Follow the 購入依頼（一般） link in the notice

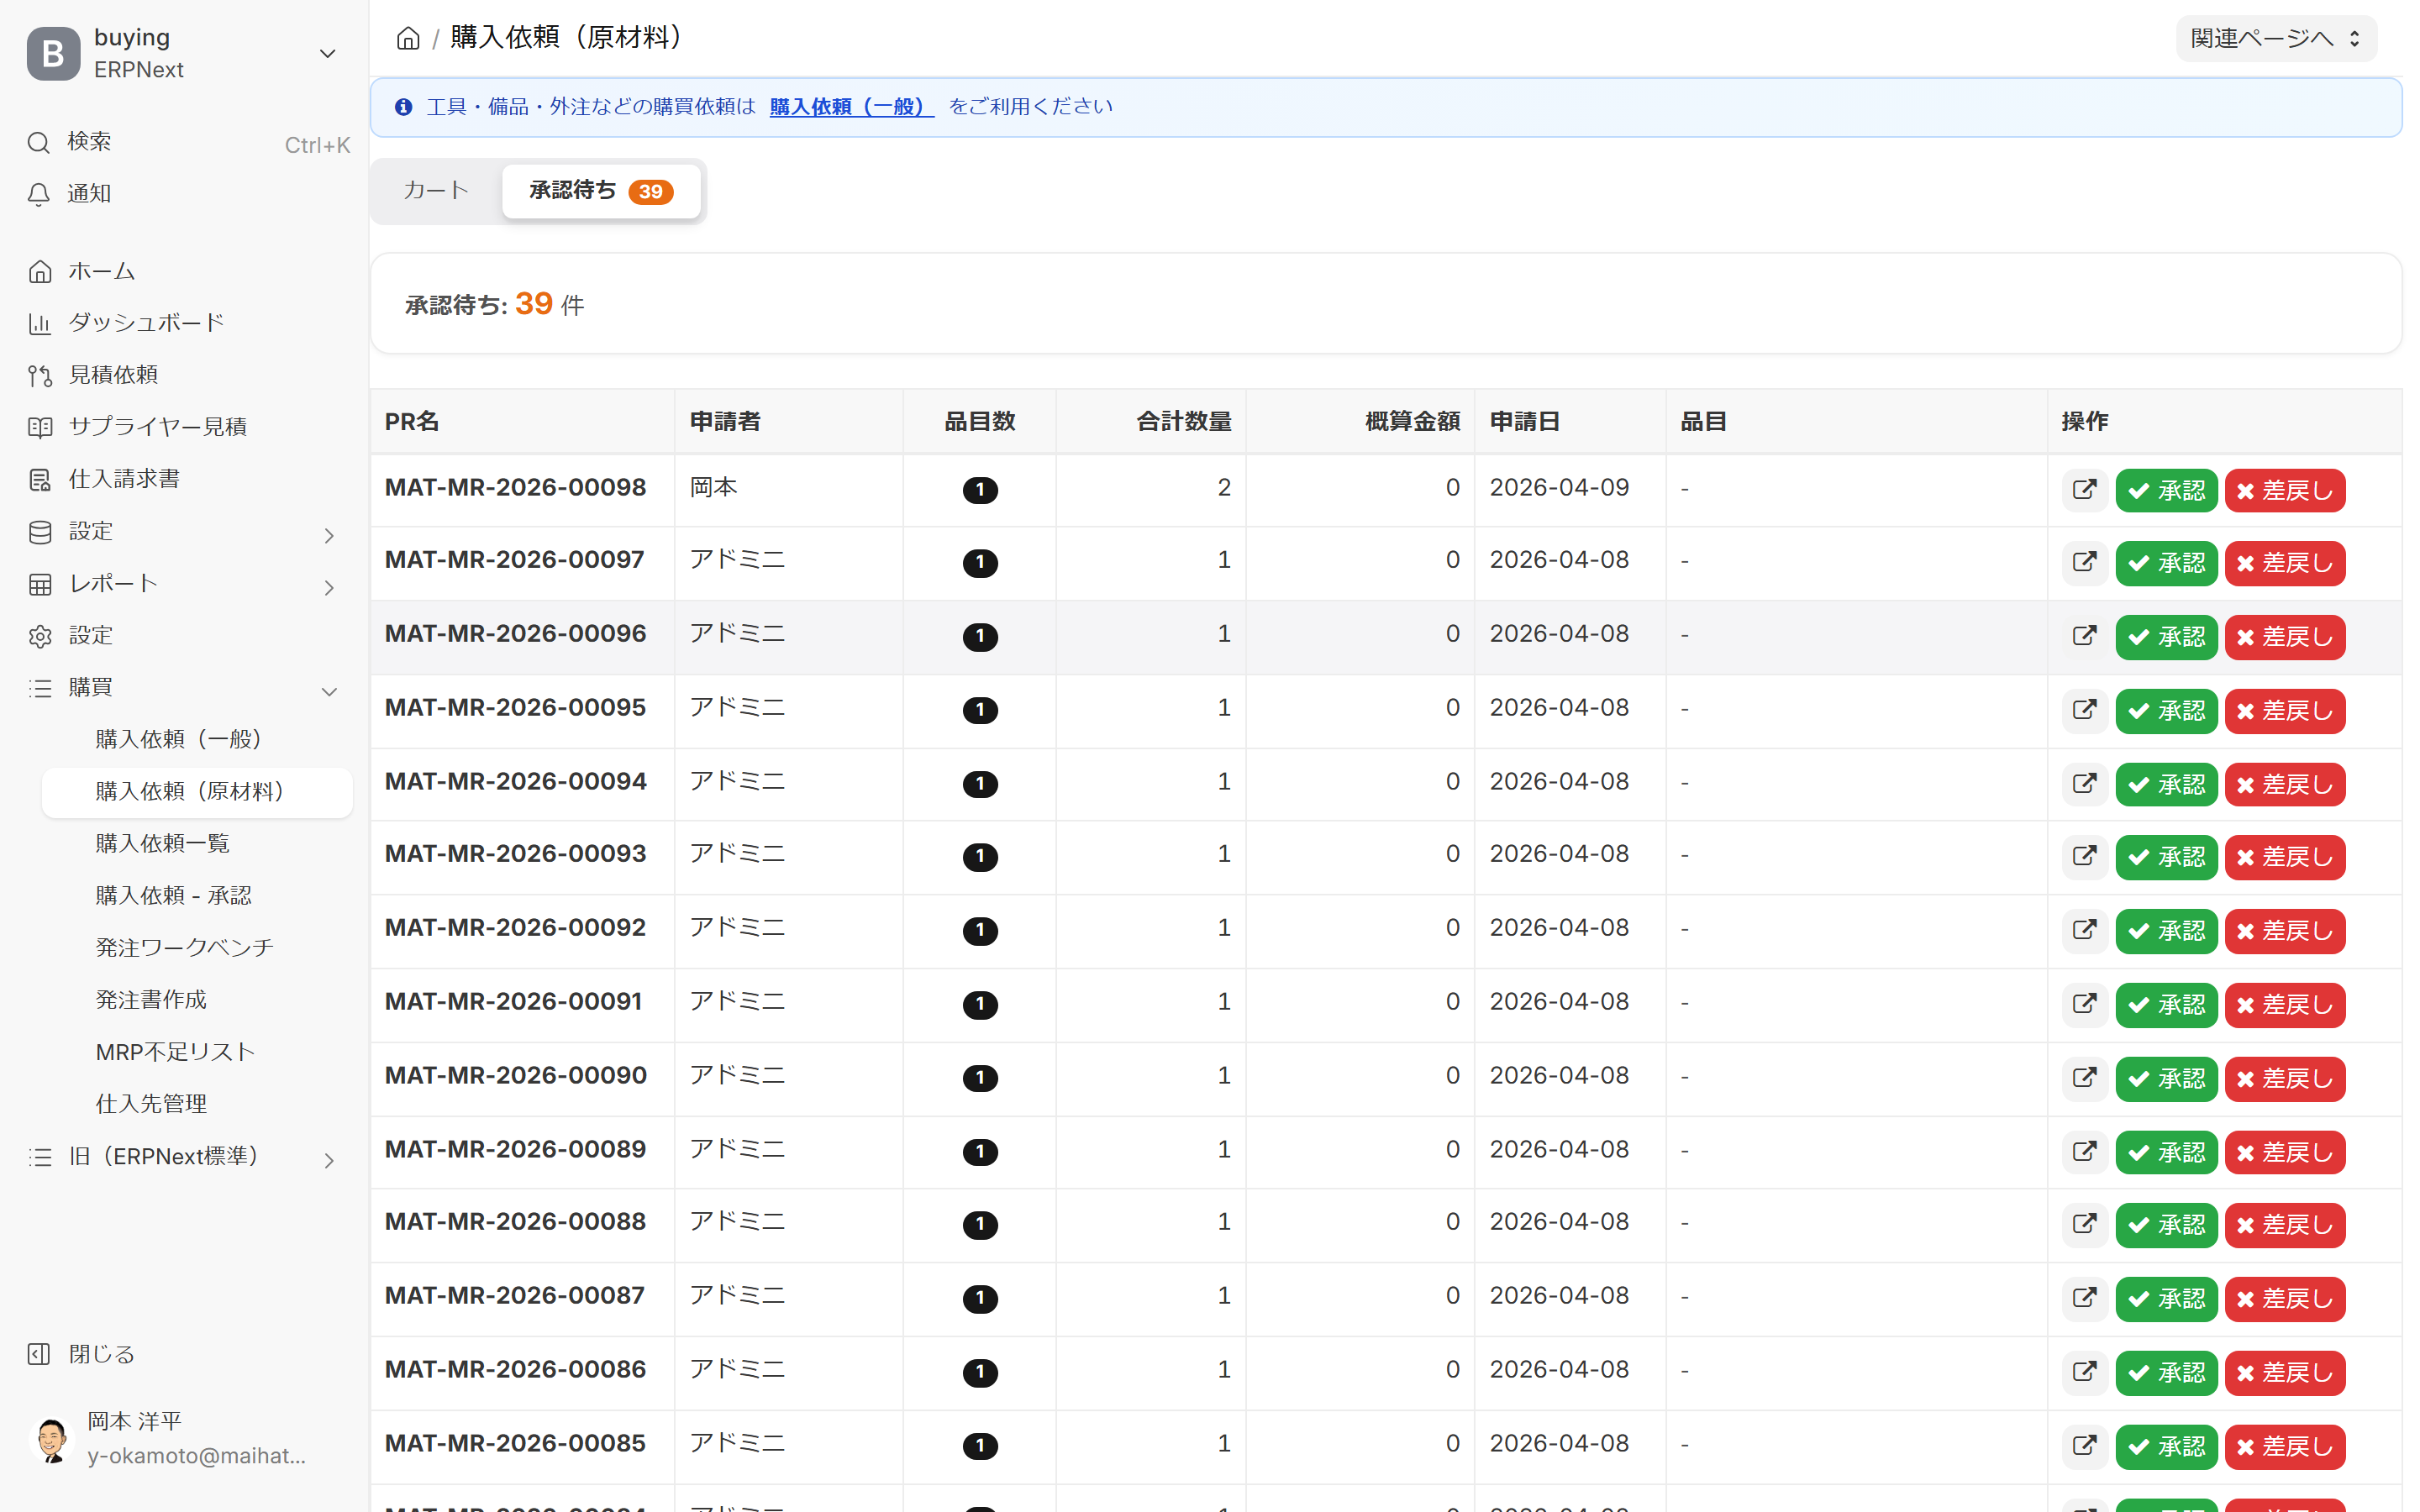click(851, 107)
